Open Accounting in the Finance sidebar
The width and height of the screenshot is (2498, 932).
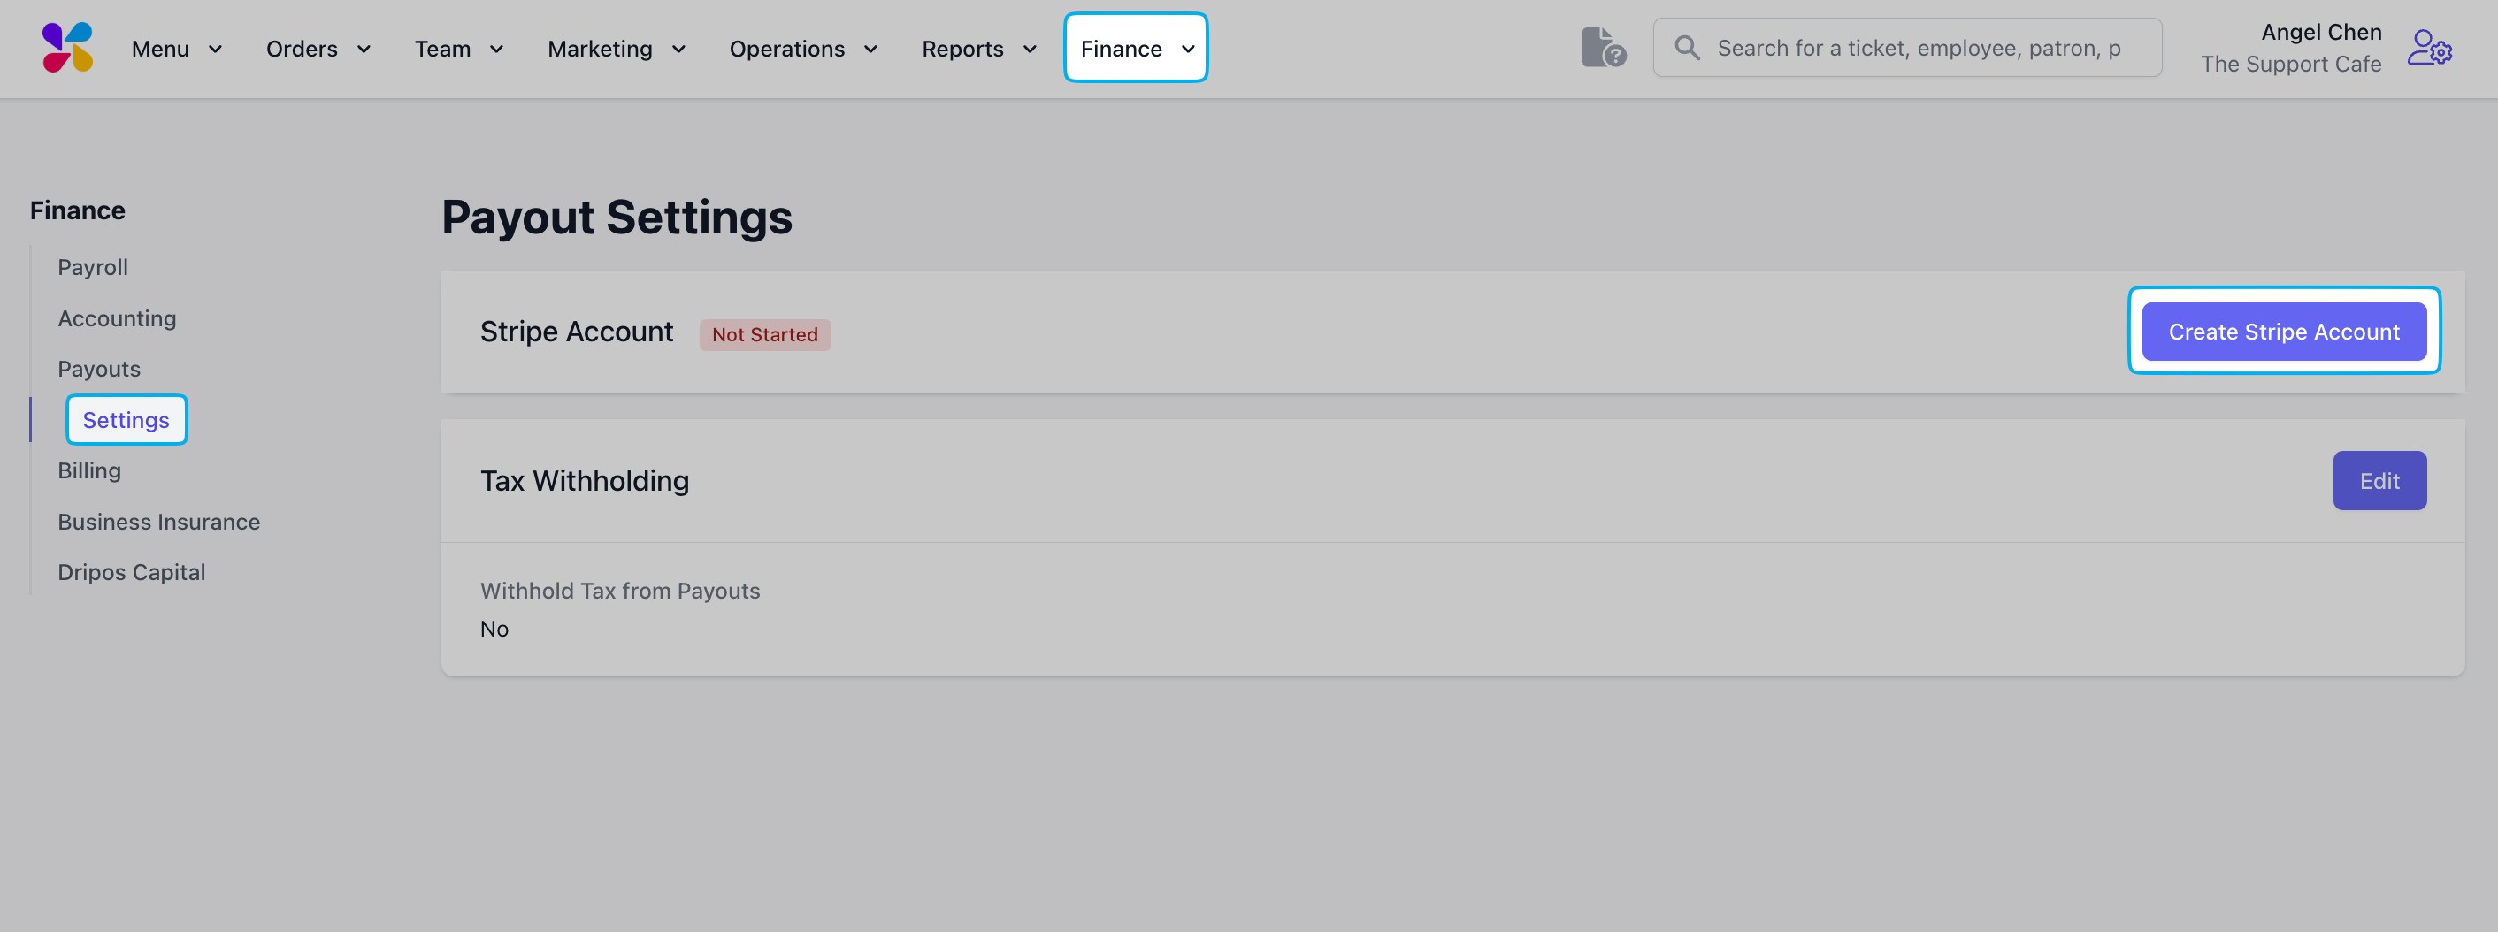tap(117, 318)
